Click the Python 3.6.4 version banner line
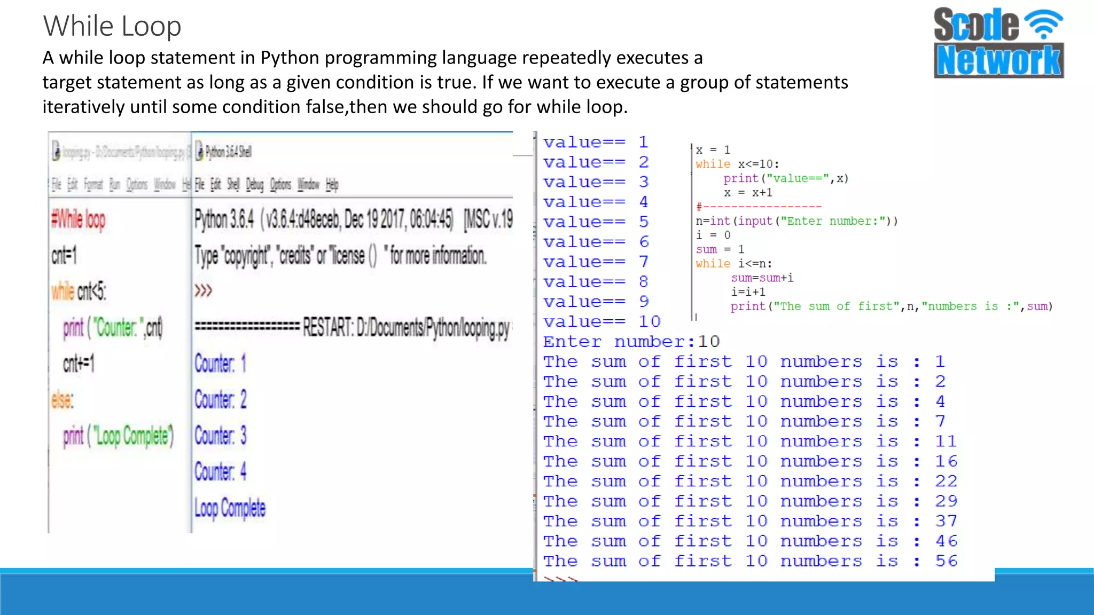 [353, 219]
